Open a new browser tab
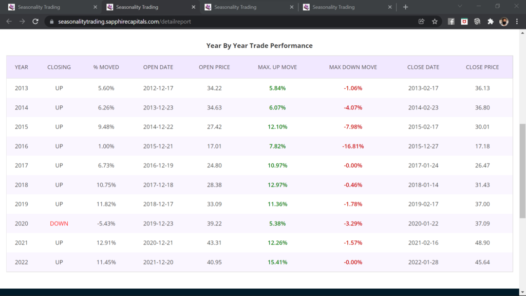The height and width of the screenshot is (296, 526). pos(405,7)
